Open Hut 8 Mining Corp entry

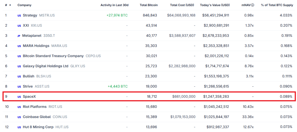pos(38,127)
